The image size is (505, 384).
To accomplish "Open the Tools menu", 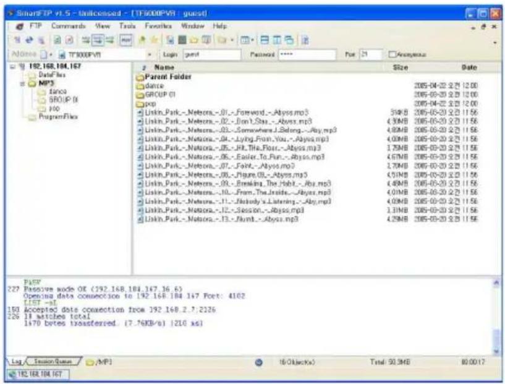I will pos(127,26).
